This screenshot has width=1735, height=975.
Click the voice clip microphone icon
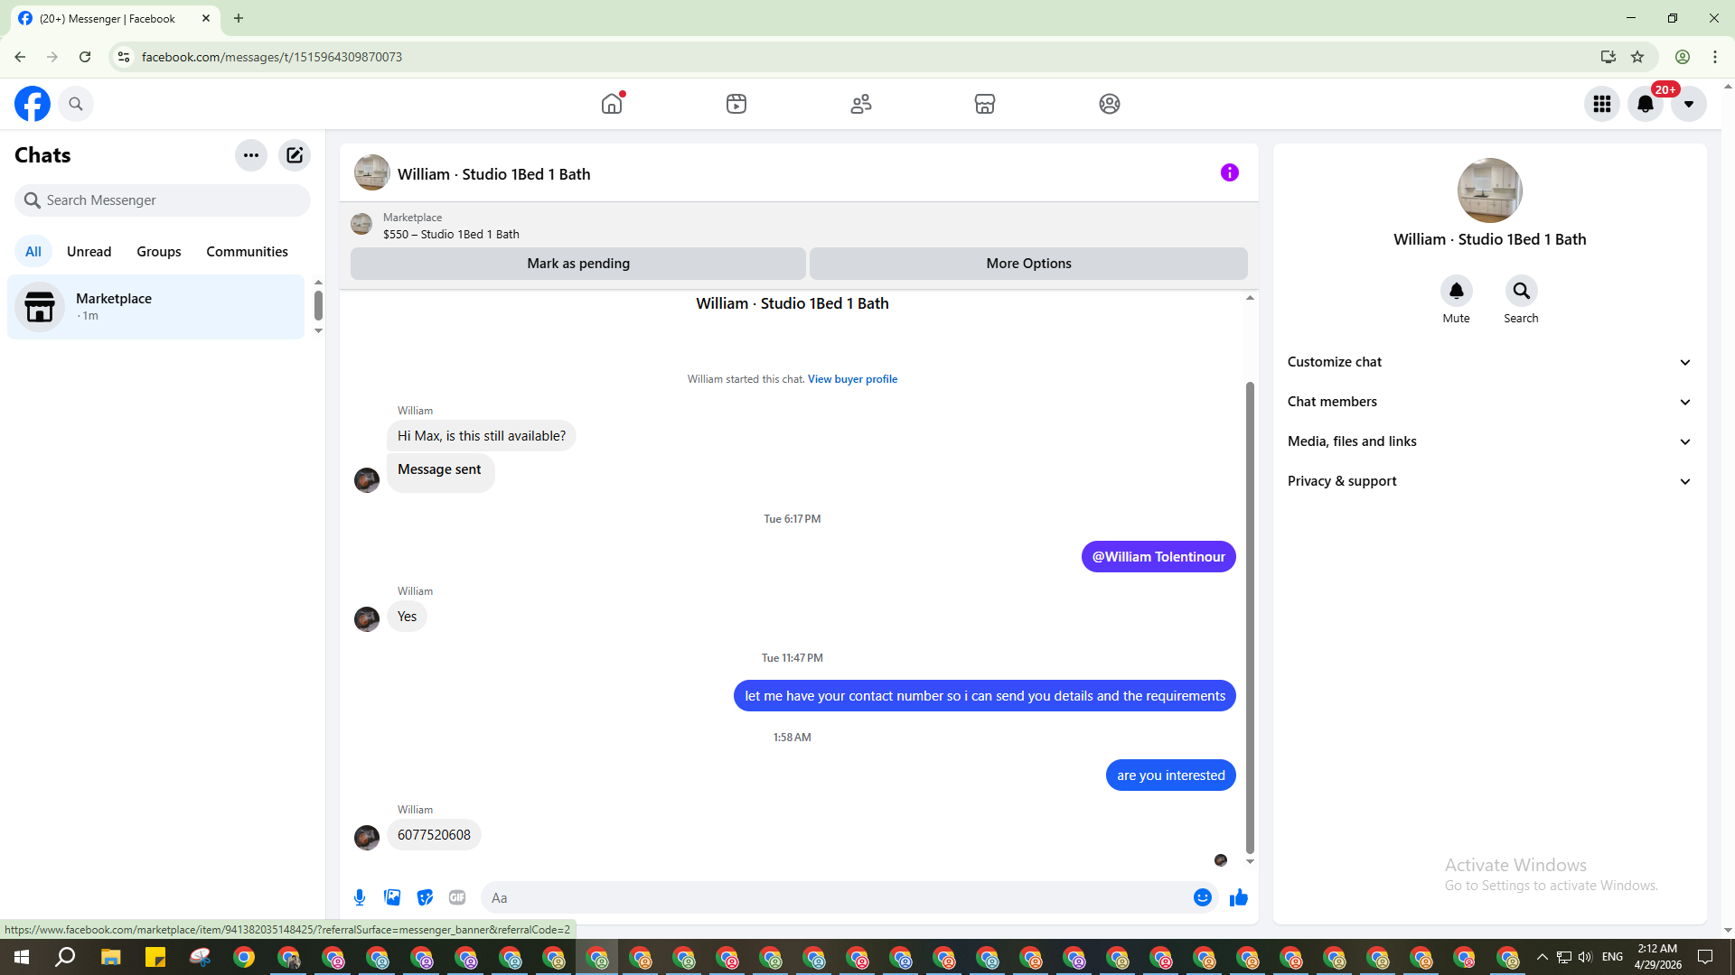[360, 897]
